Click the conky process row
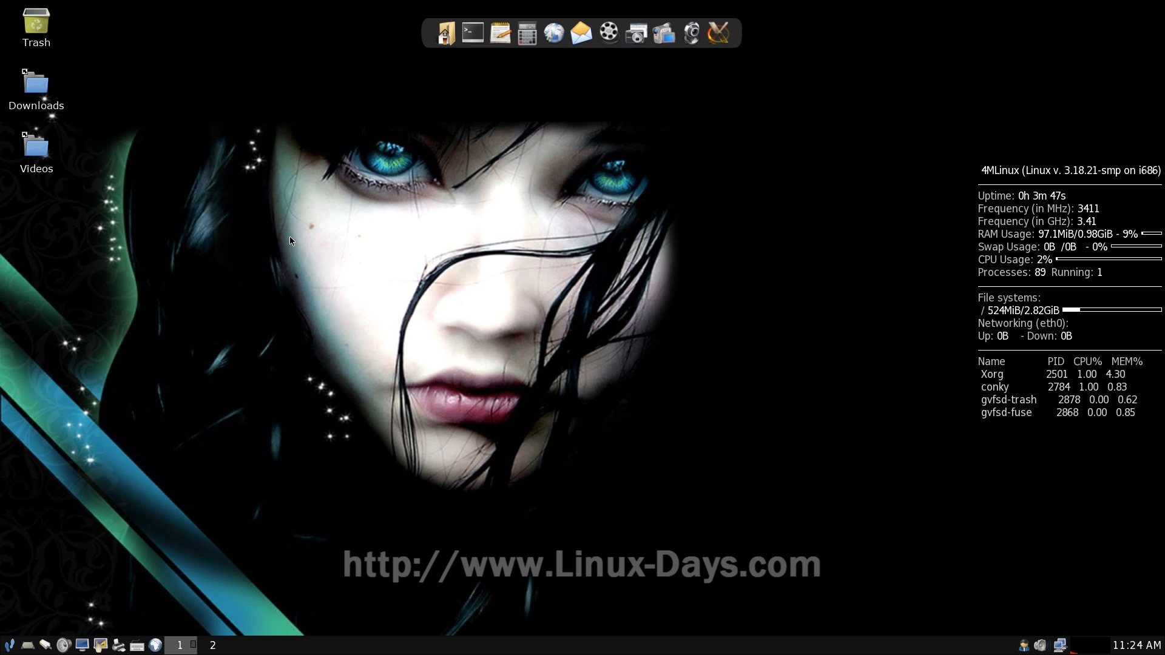 [x=1054, y=387]
